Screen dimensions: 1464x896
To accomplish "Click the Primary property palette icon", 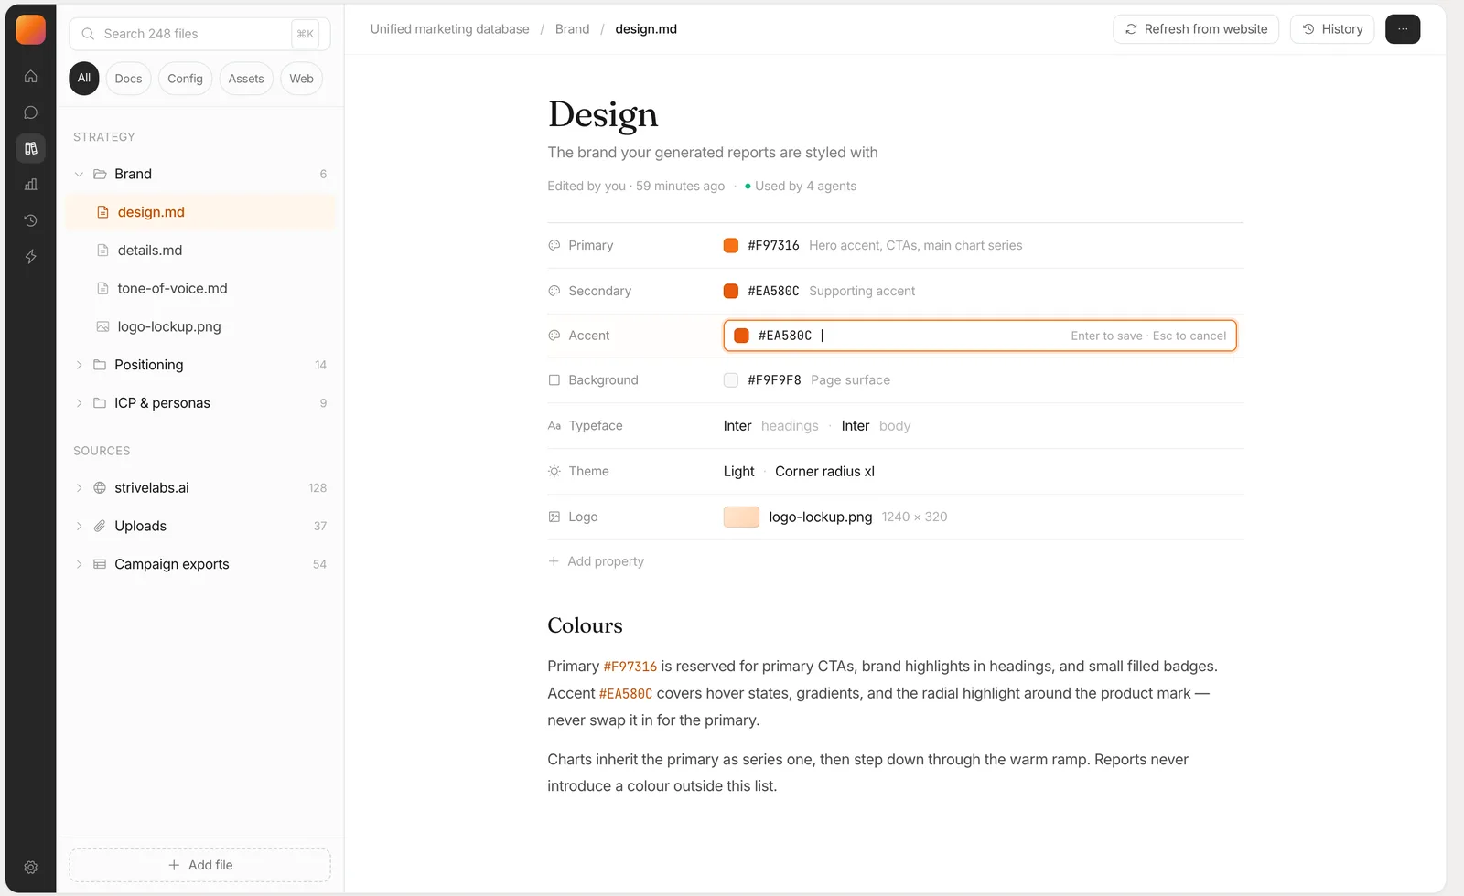I will (554, 245).
